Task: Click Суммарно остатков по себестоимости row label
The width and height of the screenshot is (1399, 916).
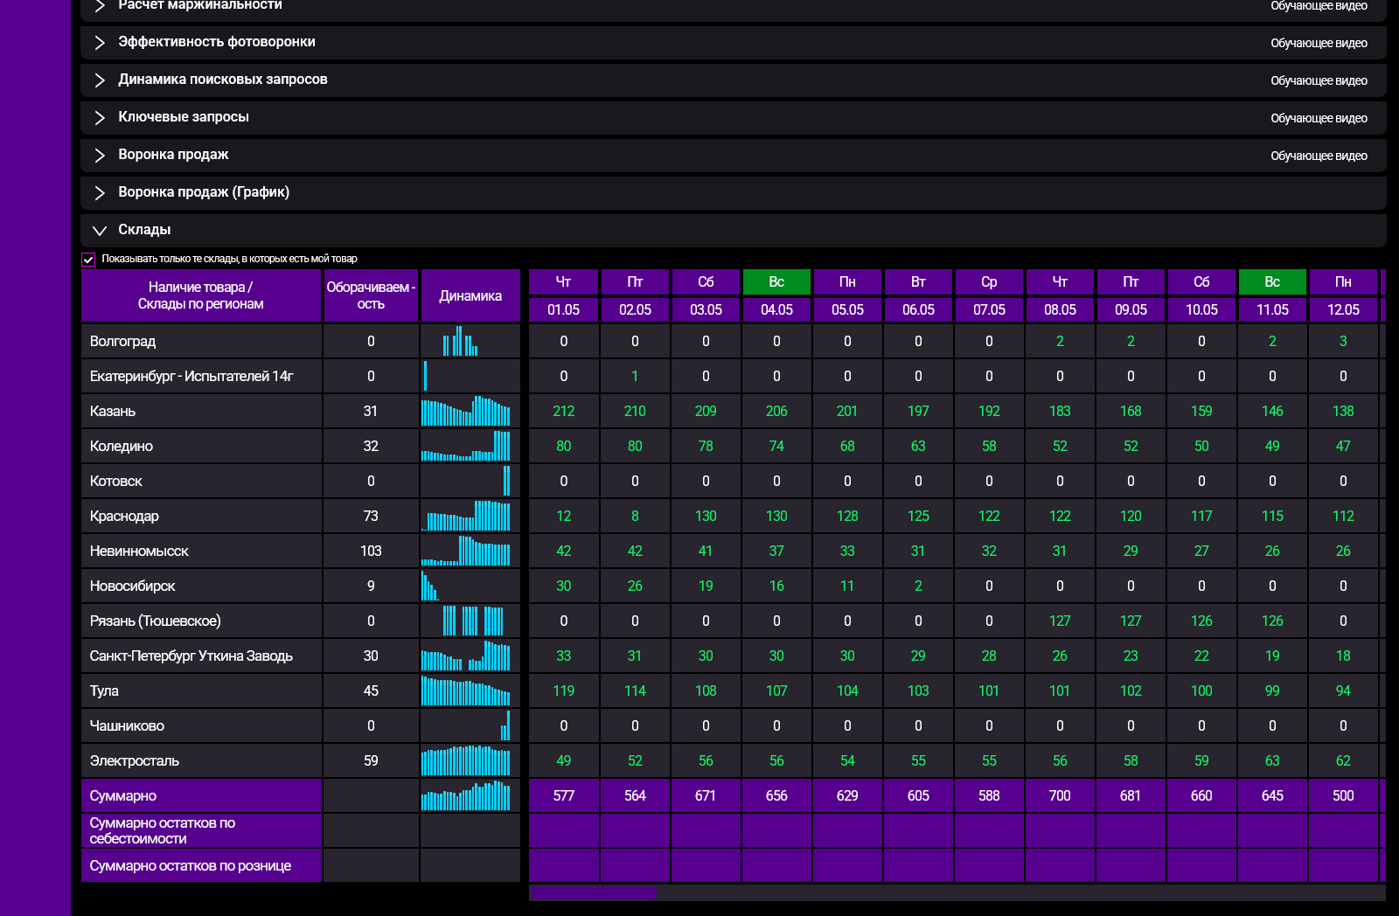Action: 201,830
